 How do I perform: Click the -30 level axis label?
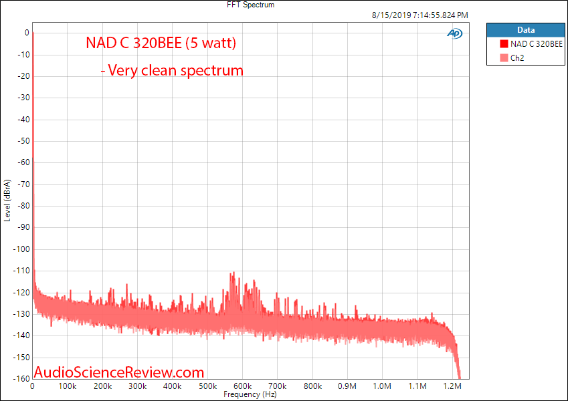pyautogui.click(x=23, y=98)
